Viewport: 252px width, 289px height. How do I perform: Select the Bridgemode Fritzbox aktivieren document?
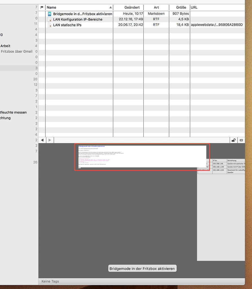pos(82,14)
